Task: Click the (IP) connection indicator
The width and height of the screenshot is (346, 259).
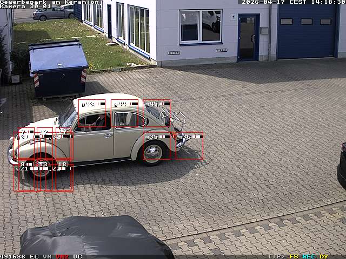Action: [x=276, y=256]
